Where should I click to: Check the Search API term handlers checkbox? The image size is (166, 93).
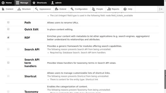(x=8, y=63)
